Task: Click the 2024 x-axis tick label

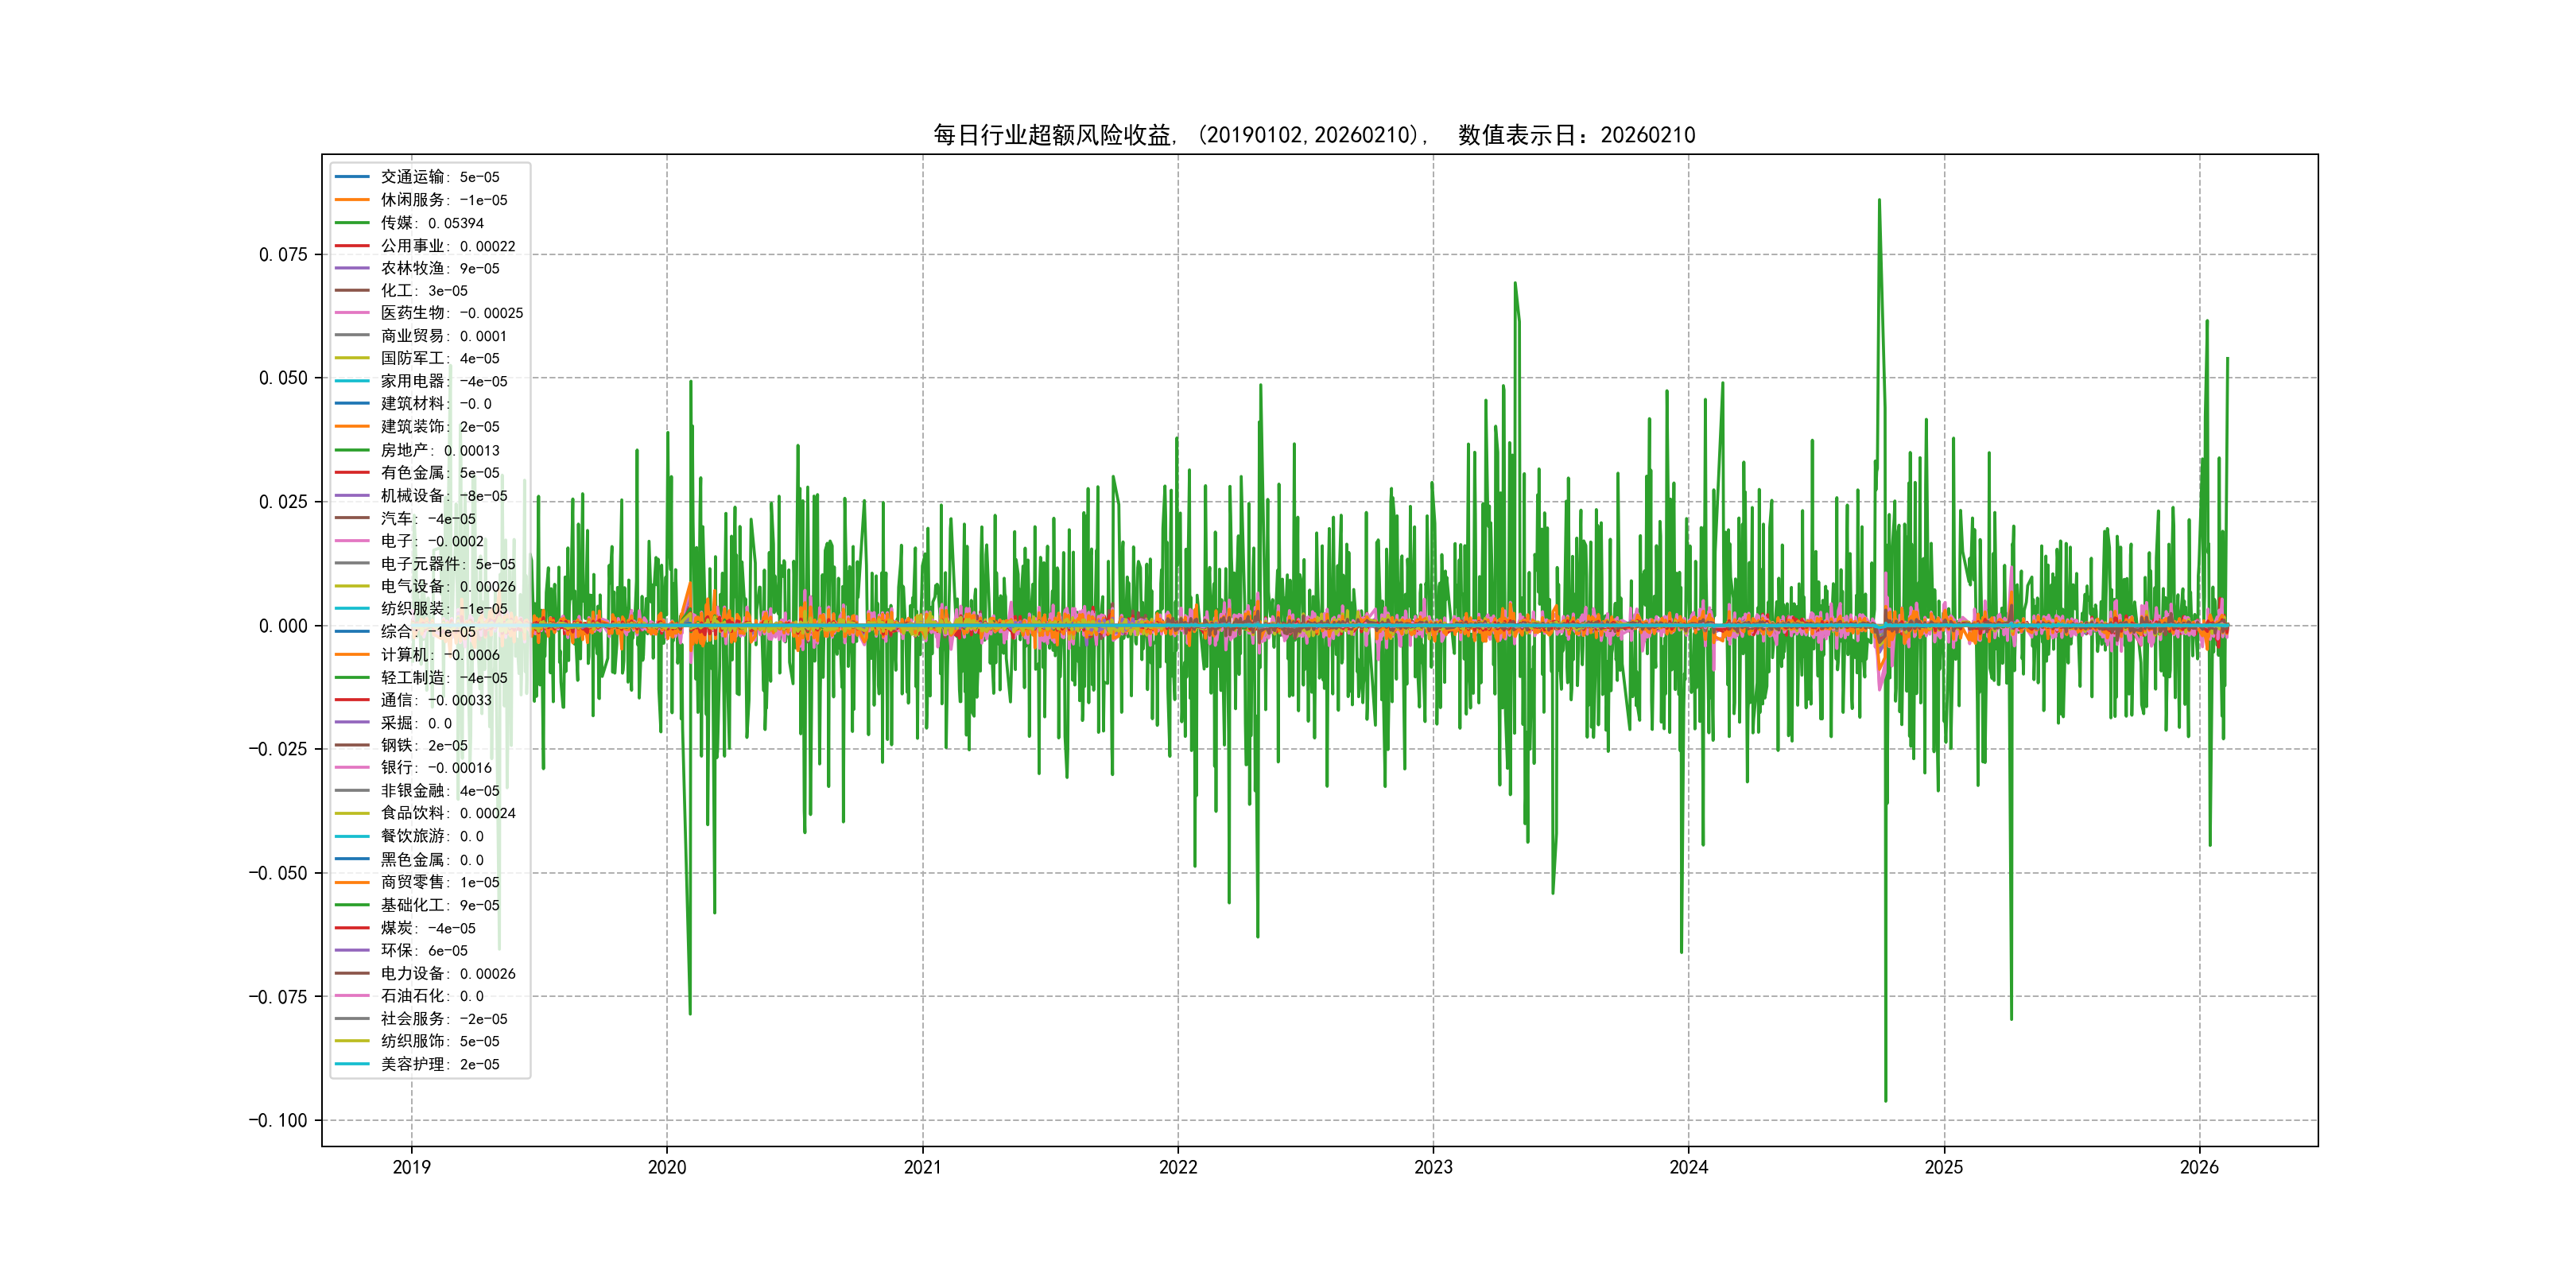Action: (x=1688, y=1167)
